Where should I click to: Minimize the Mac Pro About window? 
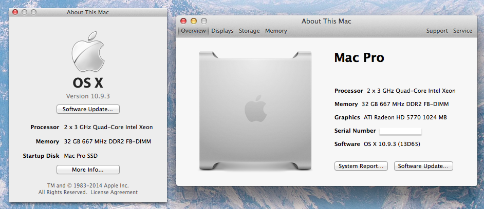pos(194,21)
